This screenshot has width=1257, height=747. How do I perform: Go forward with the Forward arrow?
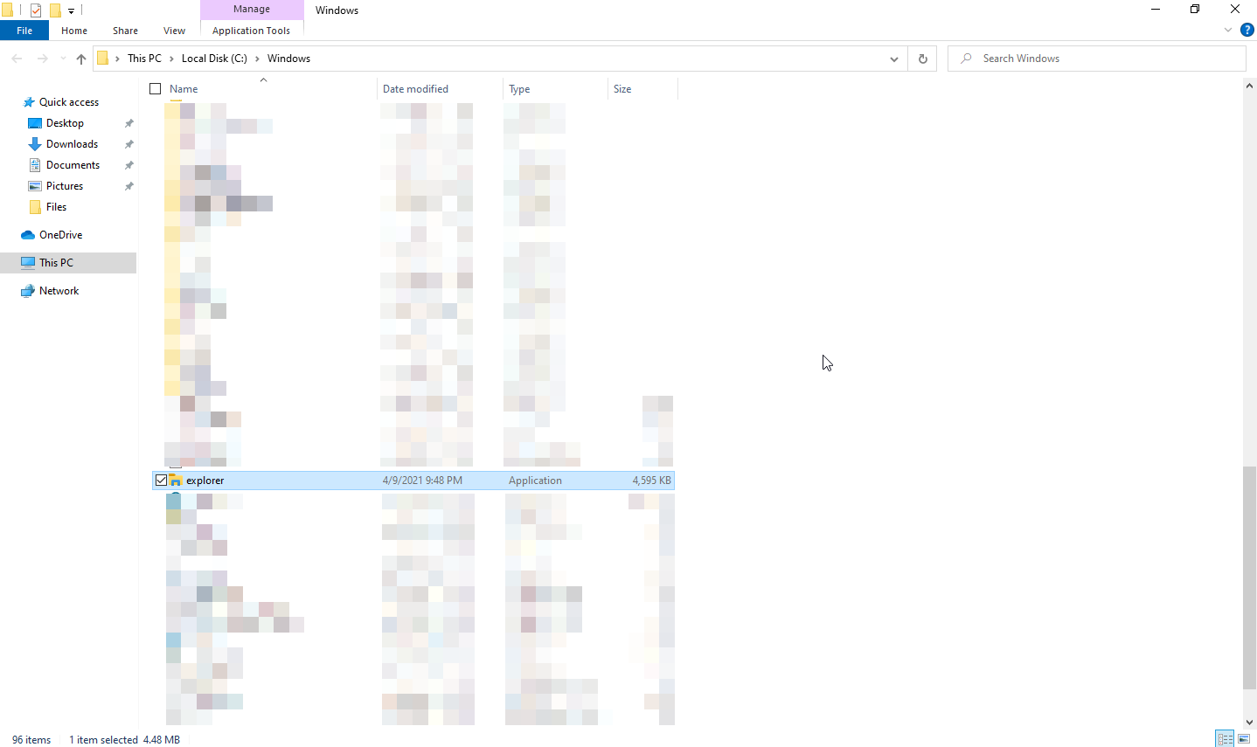42,59
